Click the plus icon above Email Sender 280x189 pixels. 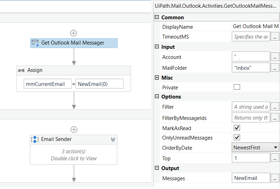74,129
